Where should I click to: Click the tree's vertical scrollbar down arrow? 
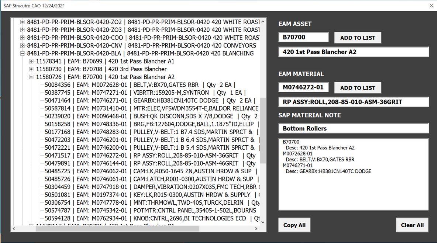click(263, 222)
